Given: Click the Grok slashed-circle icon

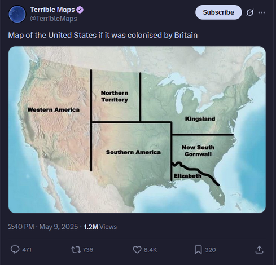Looking at the screenshot, I should (249, 12).
